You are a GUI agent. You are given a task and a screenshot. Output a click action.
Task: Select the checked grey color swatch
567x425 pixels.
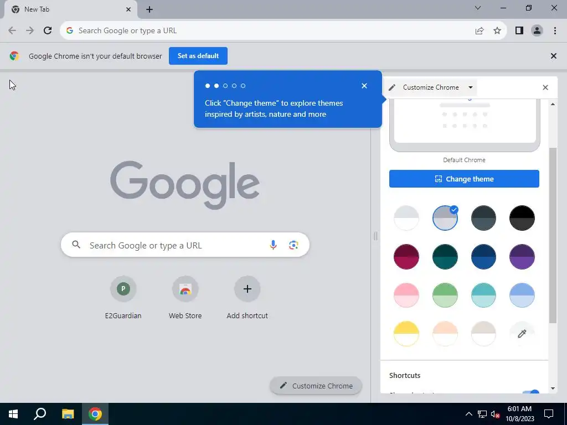pyautogui.click(x=445, y=218)
